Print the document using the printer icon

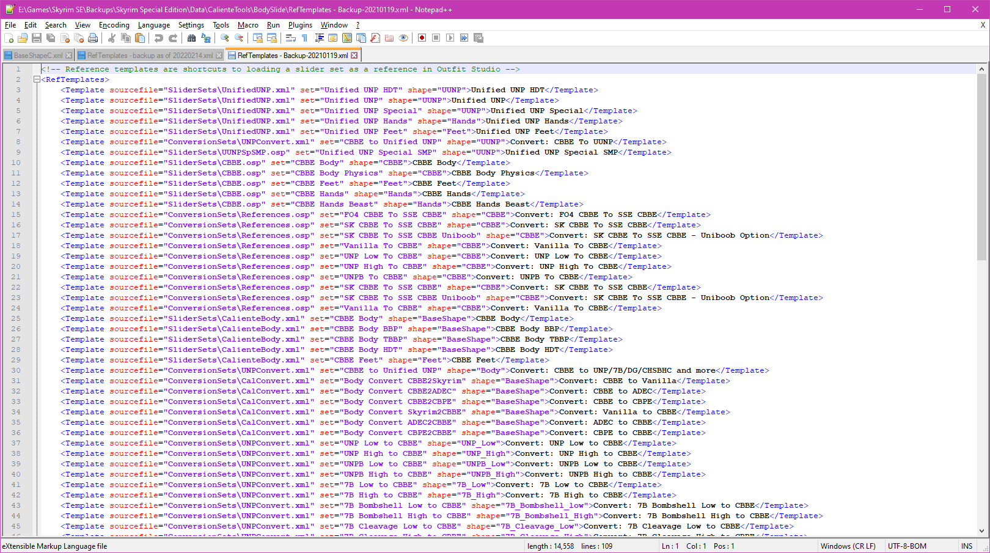[x=93, y=38]
